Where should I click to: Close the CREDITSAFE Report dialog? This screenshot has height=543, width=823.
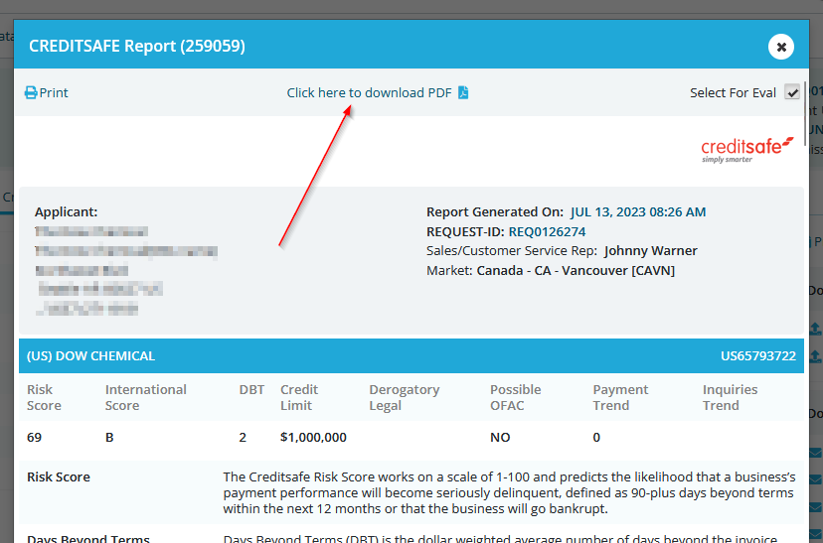pos(781,47)
